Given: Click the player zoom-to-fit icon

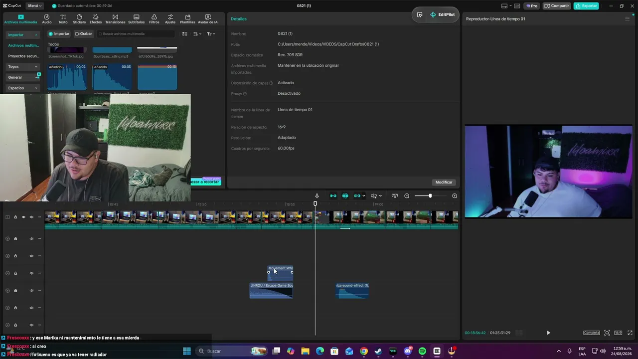Looking at the screenshot, I should pyautogui.click(x=607, y=333).
